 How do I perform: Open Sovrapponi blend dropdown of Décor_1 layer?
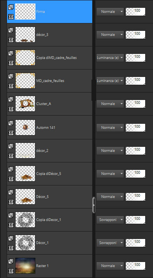click(x=110, y=243)
